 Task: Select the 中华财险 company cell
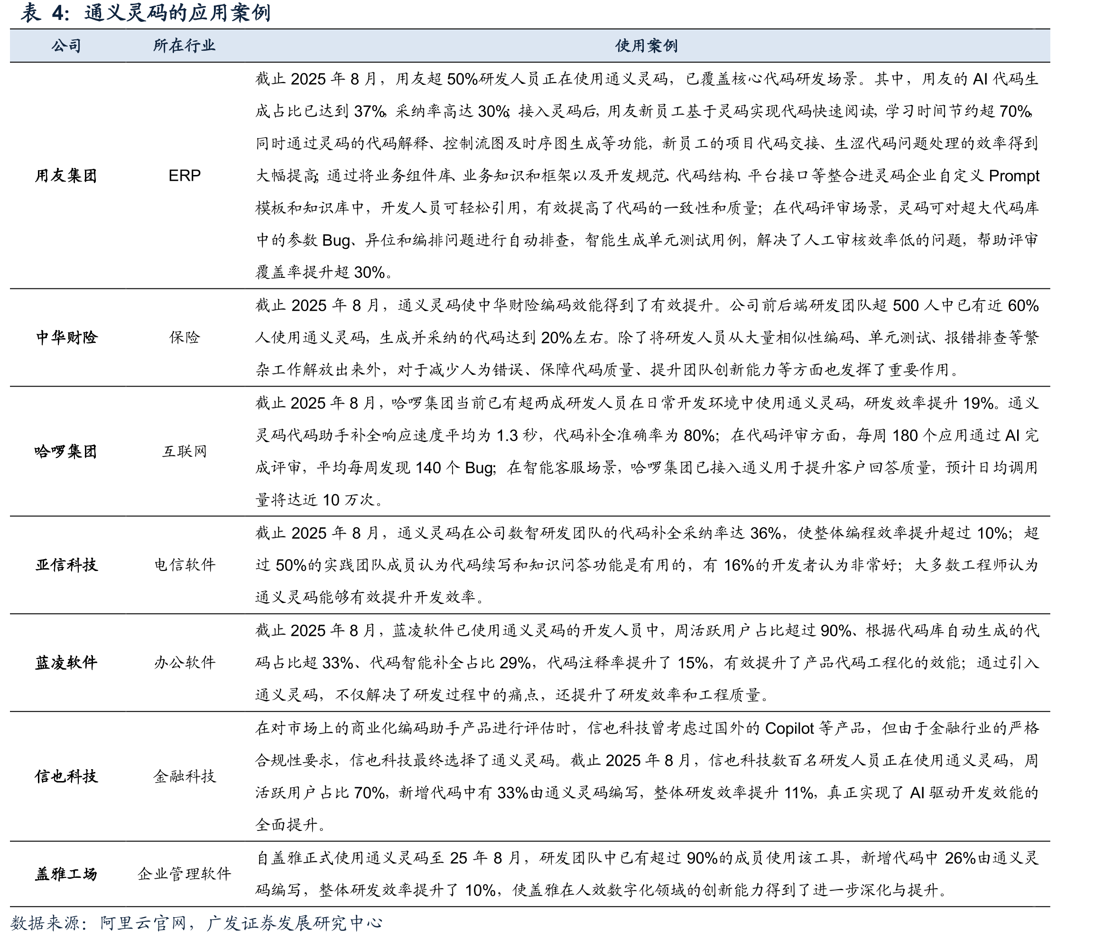coord(66,337)
